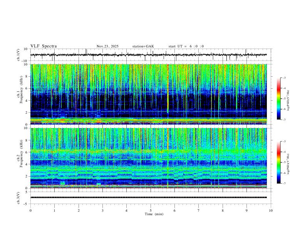The width and height of the screenshot is (305, 236).
Task: Click time axis tick label '0'
Action: (x=30, y=211)
